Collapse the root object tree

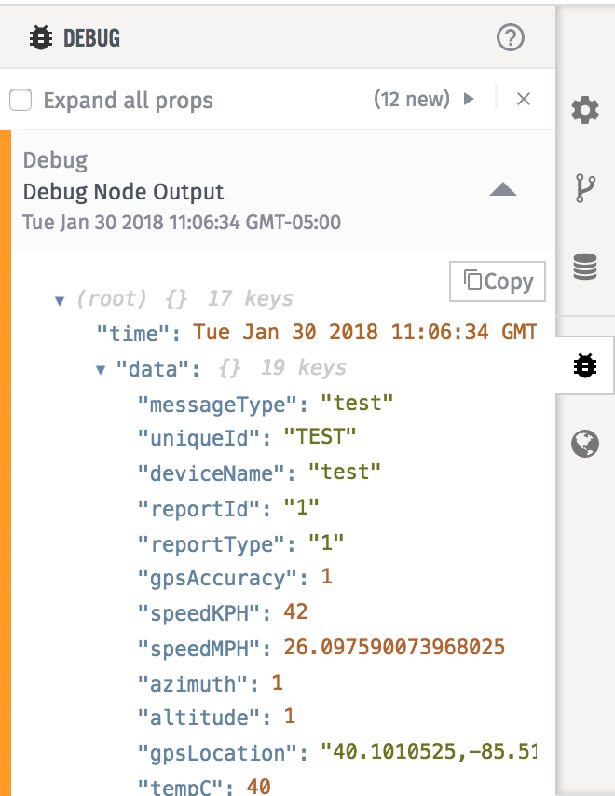(60, 300)
